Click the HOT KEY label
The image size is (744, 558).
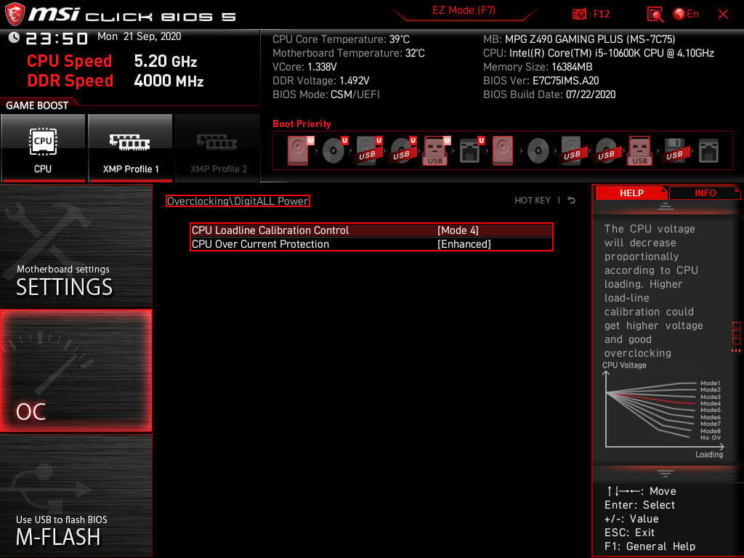pyautogui.click(x=533, y=201)
